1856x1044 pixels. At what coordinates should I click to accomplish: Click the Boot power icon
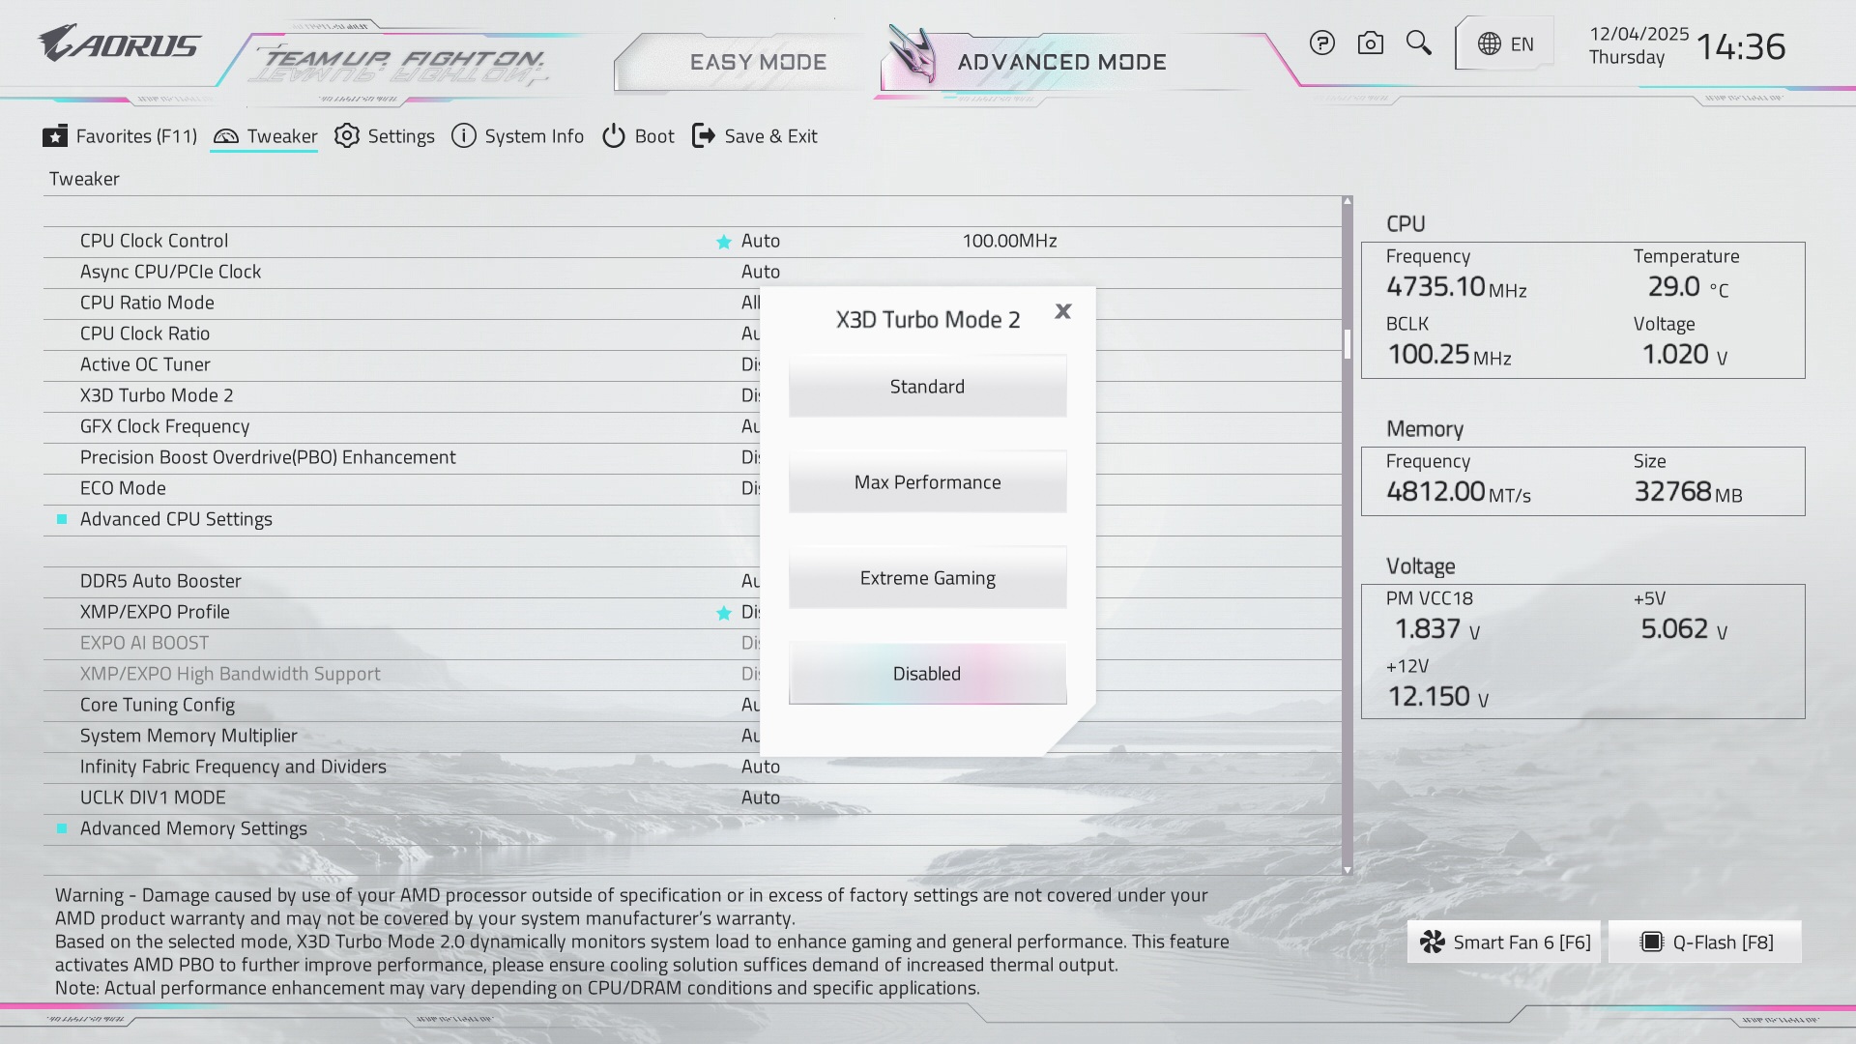point(614,136)
